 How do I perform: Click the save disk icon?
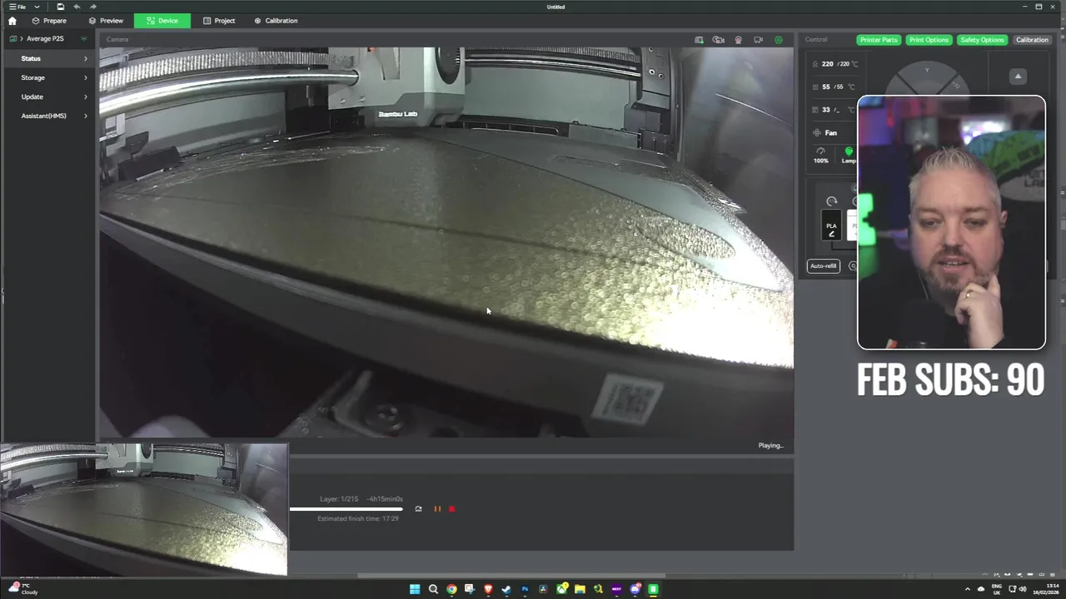[60, 7]
